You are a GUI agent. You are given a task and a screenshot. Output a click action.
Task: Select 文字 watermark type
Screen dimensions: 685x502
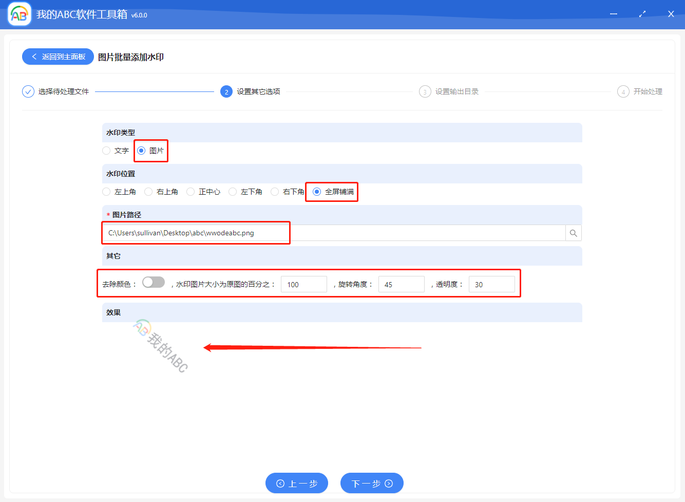click(106, 151)
